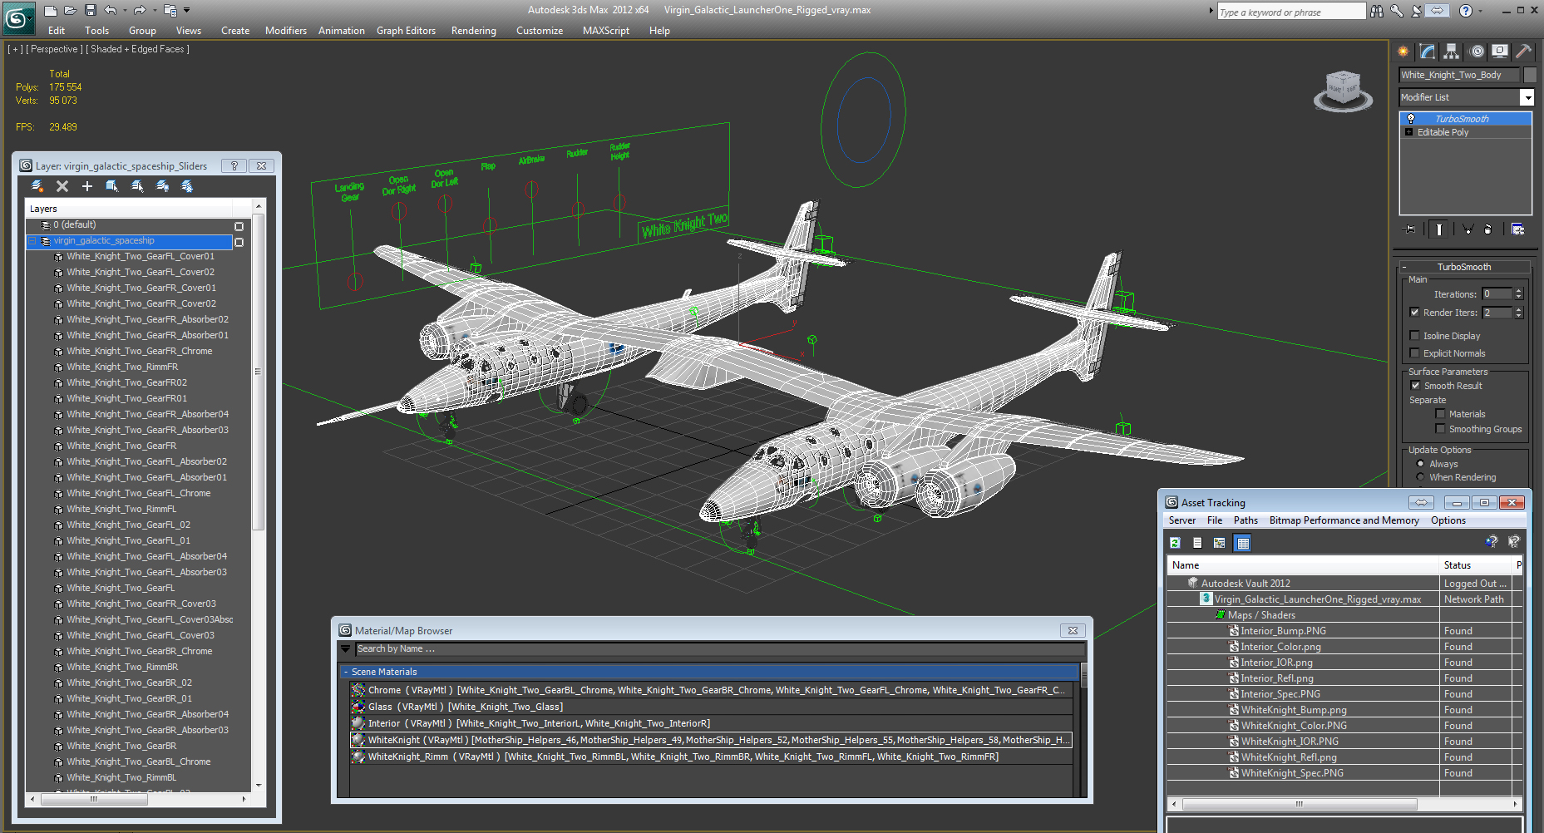
Task: Click Create New Layer icon in Layer dialog
Action: pos(37,186)
